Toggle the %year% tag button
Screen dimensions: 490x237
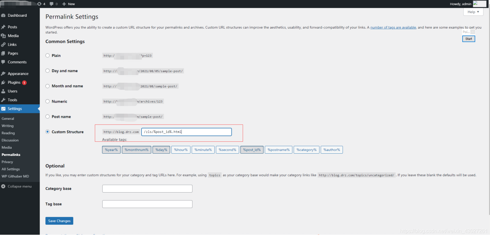pyautogui.click(x=111, y=150)
